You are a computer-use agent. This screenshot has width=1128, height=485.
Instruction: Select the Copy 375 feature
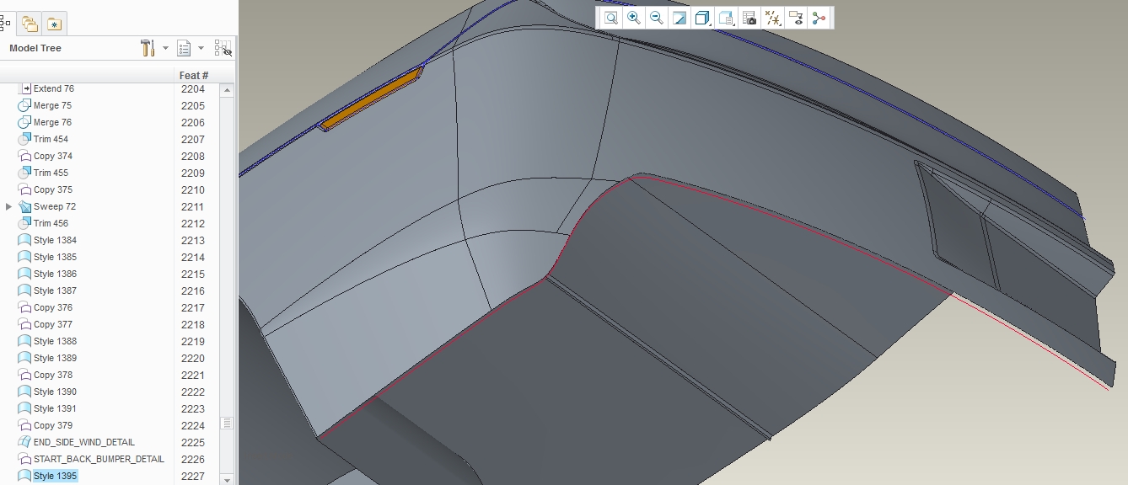pyautogui.click(x=53, y=189)
